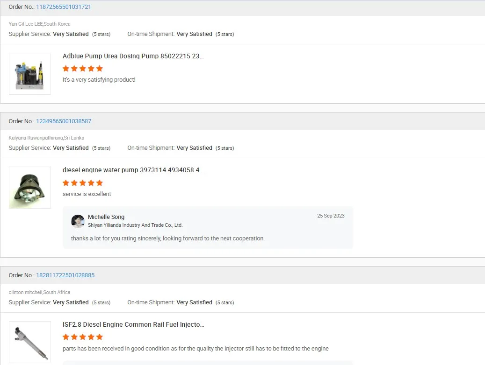Click the fuel injector product thumbnail
The image size is (485, 365).
30,342
